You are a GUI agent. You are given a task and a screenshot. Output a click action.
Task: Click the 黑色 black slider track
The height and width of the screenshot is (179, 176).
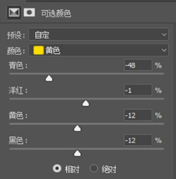click(x=87, y=149)
